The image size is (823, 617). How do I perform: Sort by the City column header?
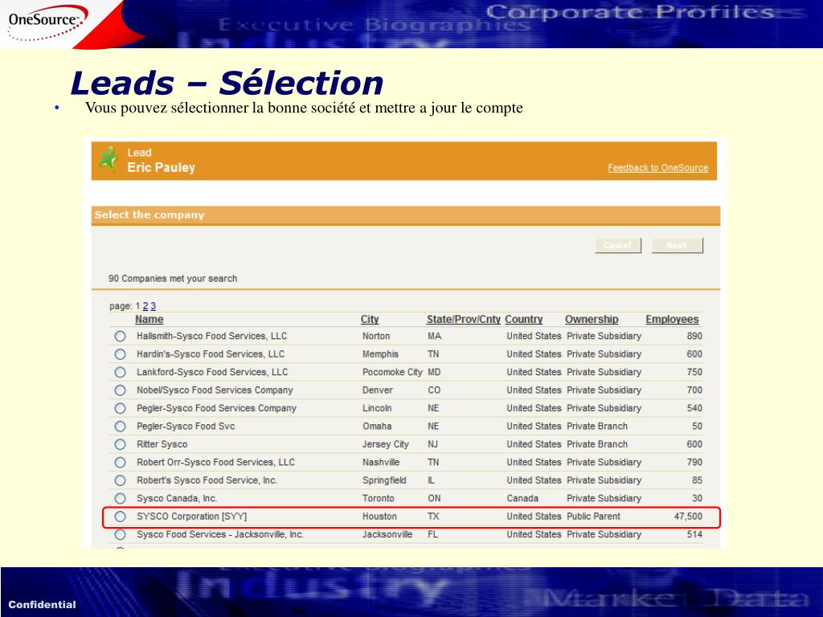click(x=370, y=319)
